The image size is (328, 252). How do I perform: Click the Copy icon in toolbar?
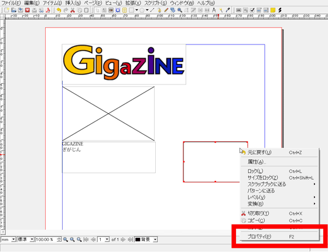coord(80,10)
